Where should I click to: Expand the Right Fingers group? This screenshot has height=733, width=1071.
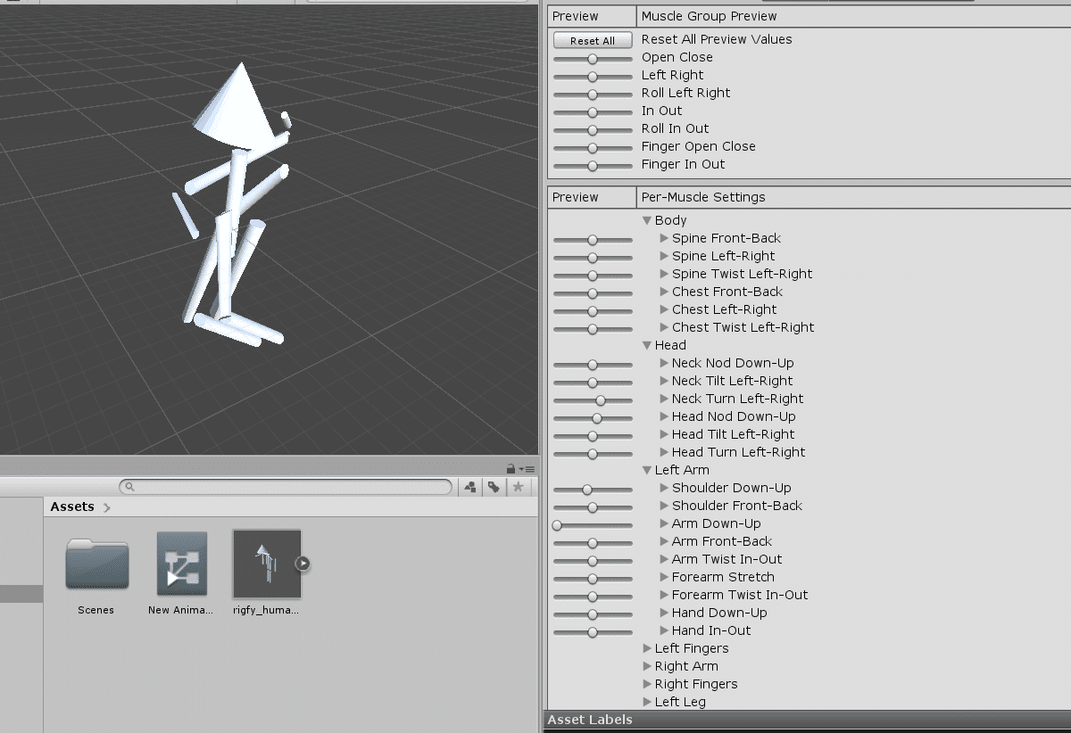click(x=647, y=684)
